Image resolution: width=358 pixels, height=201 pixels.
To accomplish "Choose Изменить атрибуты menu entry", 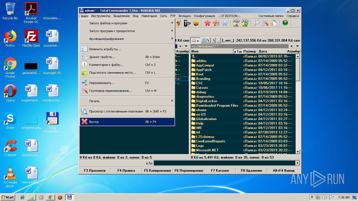I will coord(127,49).
